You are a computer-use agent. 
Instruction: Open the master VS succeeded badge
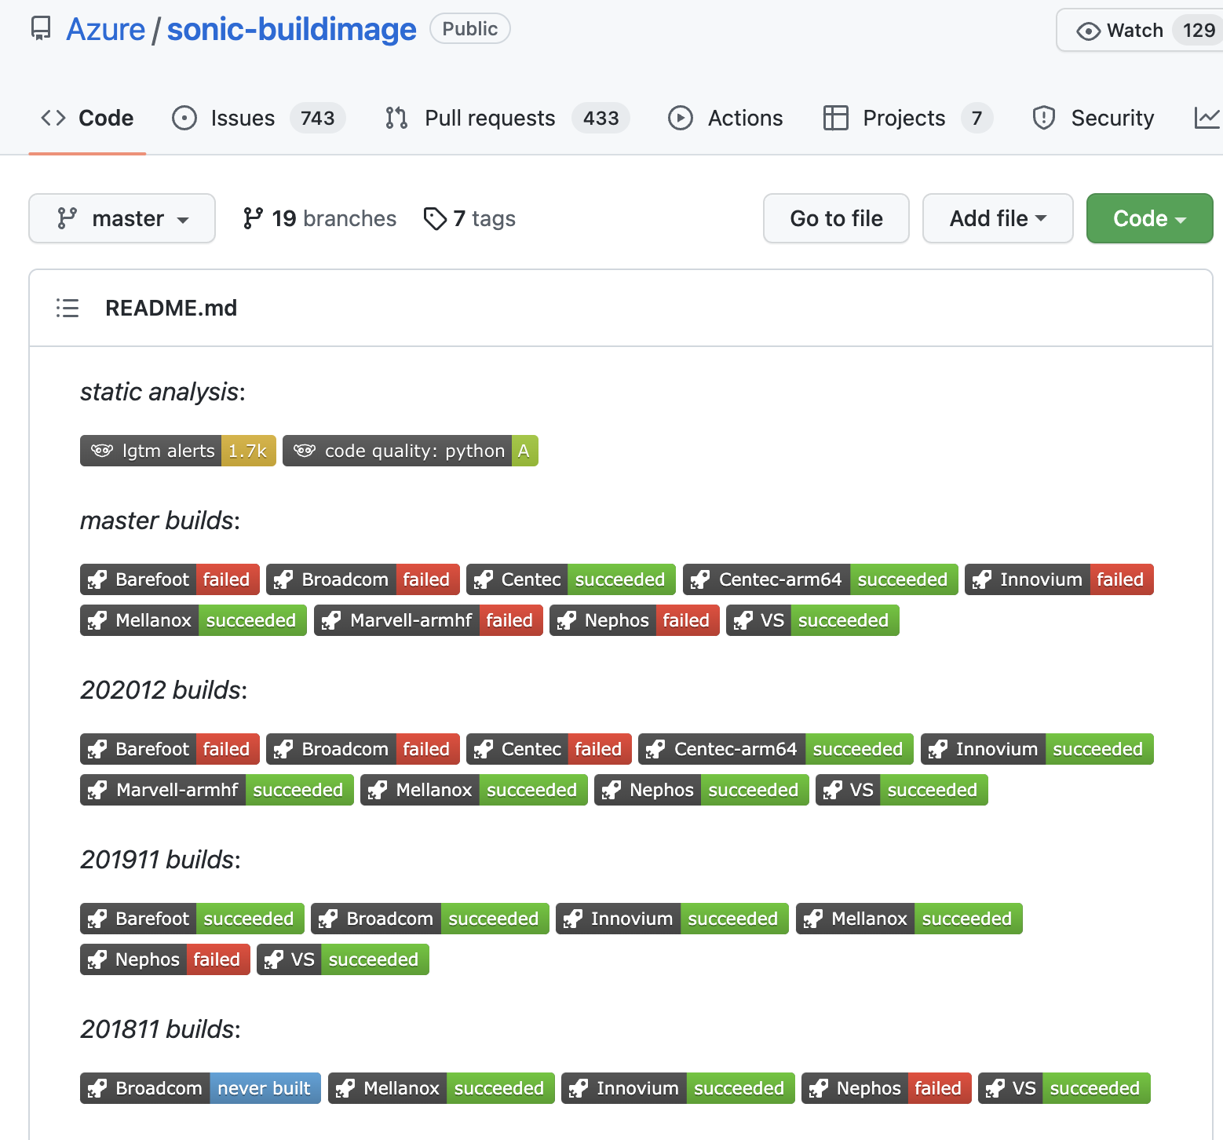[812, 620]
